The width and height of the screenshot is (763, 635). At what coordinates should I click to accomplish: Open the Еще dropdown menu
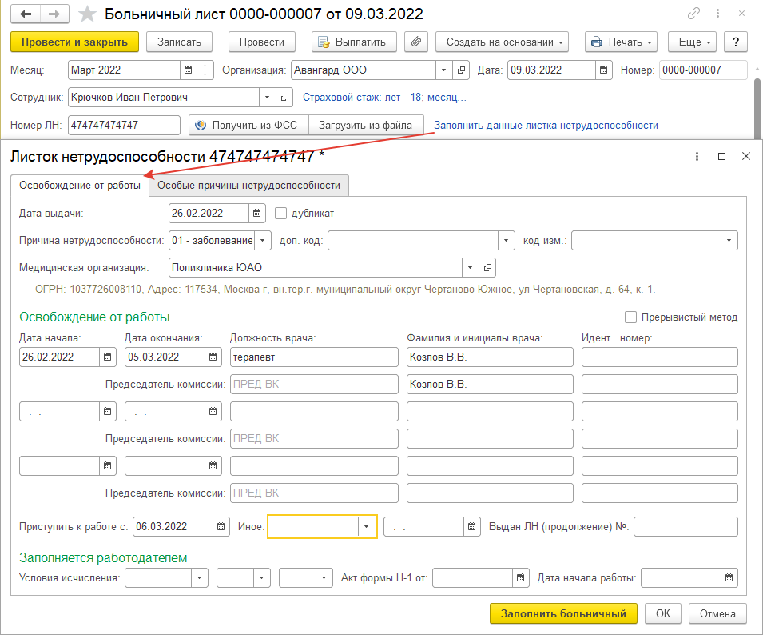point(693,42)
